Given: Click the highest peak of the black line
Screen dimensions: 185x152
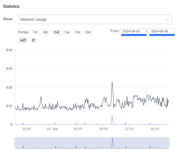Looking at the screenshot, I should (x=112, y=82).
